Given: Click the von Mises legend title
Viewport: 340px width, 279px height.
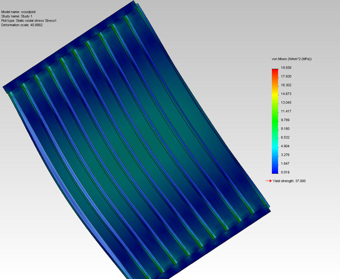Looking at the screenshot, I should [x=291, y=59].
